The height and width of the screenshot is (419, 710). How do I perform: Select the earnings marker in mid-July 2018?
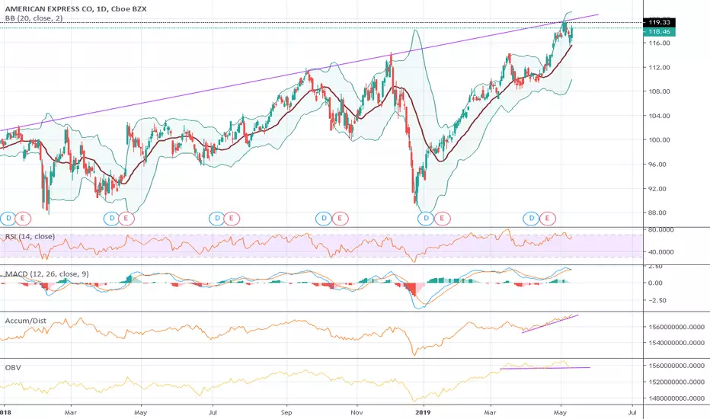(232, 219)
